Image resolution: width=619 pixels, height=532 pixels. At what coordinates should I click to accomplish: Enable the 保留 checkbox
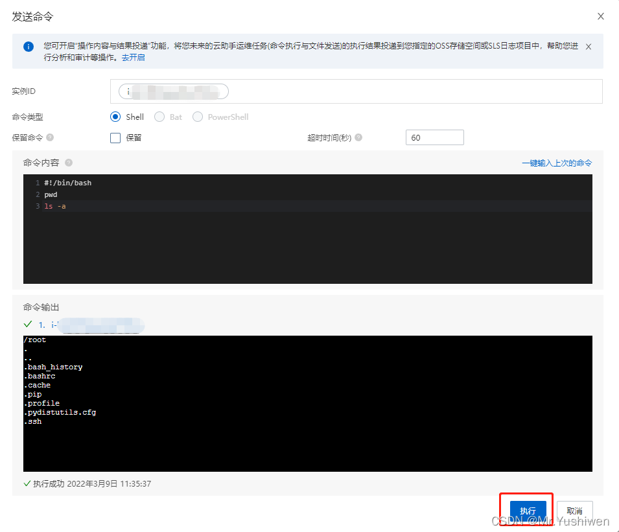(x=116, y=137)
